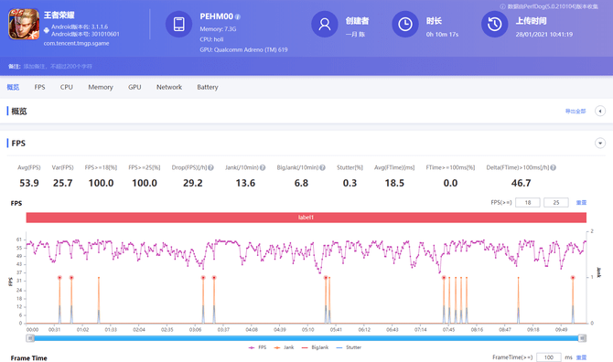Click the phone device icon
The width and height of the screenshot is (613, 362).
(x=178, y=24)
